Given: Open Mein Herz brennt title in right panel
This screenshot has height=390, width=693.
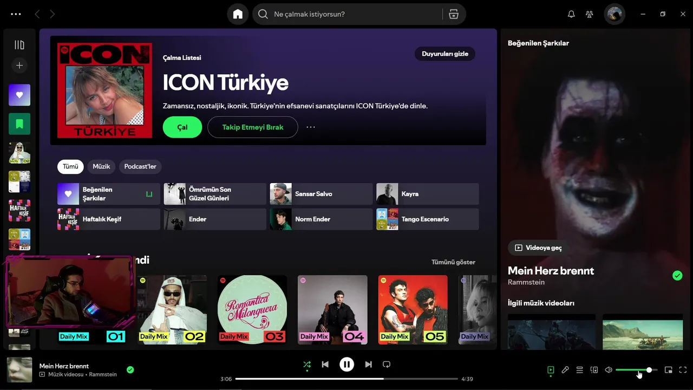Looking at the screenshot, I should click(x=551, y=271).
